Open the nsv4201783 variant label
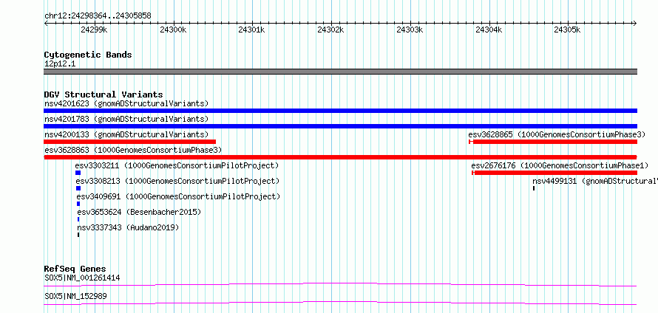This screenshot has width=658, height=313. click(126, 119)
